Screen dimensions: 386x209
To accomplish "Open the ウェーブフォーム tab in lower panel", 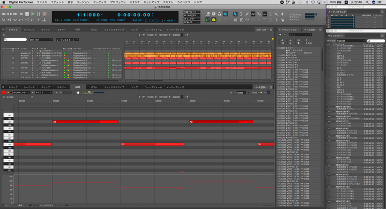I will click(153, 87).
